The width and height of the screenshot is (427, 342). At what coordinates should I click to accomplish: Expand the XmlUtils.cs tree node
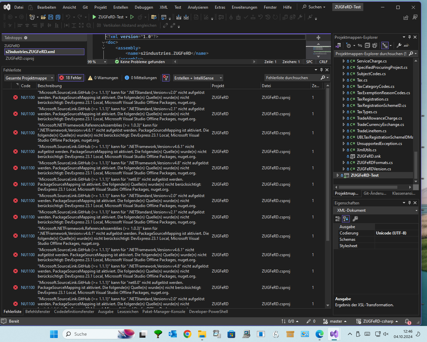(344, 150)
